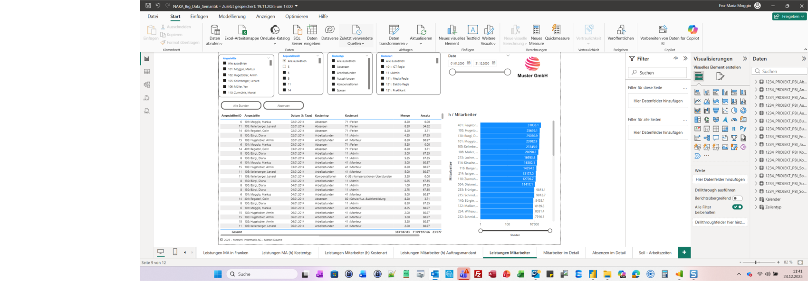Select the Python visual icon
Image resolution: width=808 pixels, height=281 pixels.
[x=743, y=129]
